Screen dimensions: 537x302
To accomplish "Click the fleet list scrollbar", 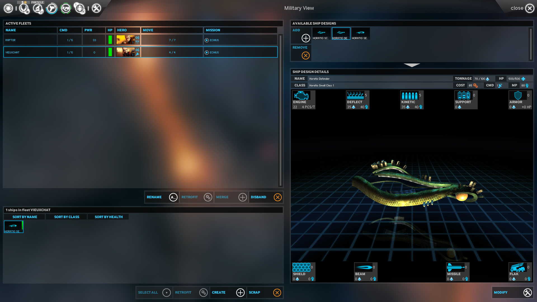I will (280, 110).
